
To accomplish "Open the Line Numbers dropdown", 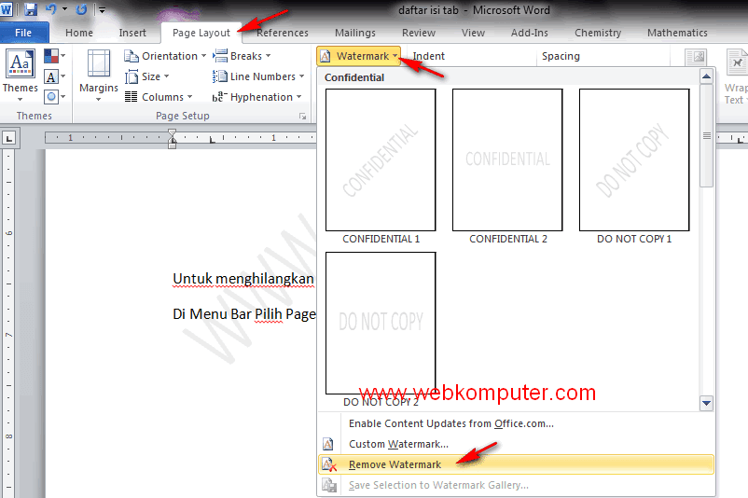I will (x=258, y=76).
